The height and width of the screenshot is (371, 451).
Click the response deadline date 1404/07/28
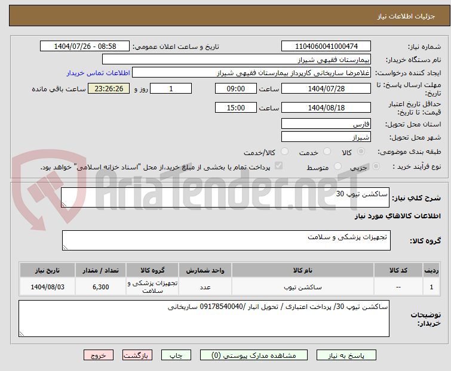tap(326, 88)
